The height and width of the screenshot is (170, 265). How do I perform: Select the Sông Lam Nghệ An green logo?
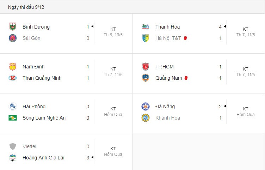point(13,118)
